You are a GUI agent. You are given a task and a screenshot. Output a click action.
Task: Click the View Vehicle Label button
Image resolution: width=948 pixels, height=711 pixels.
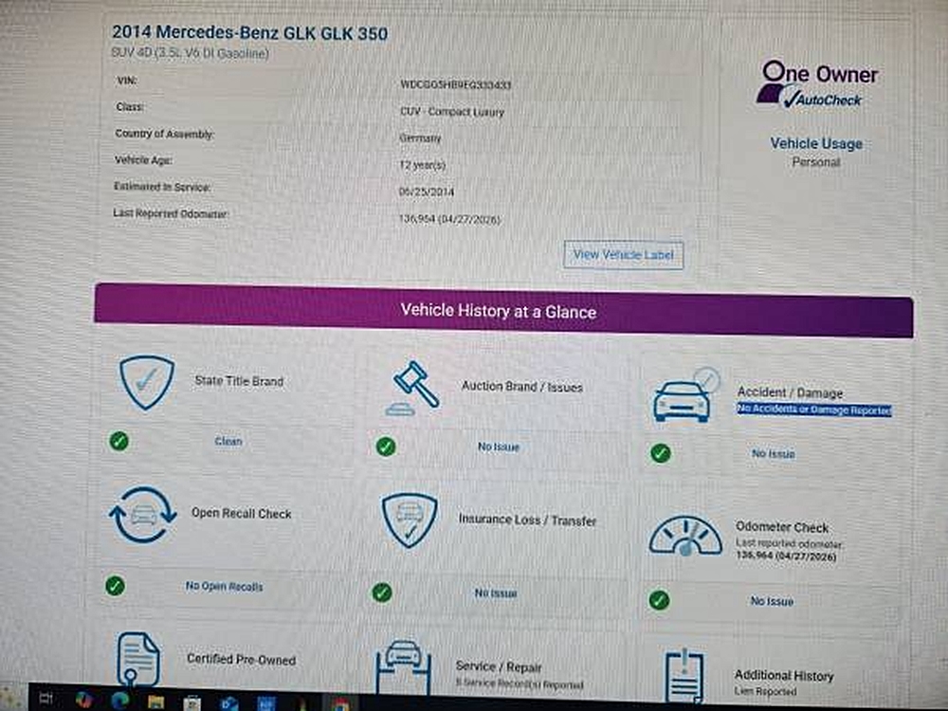tap(624, 254)
